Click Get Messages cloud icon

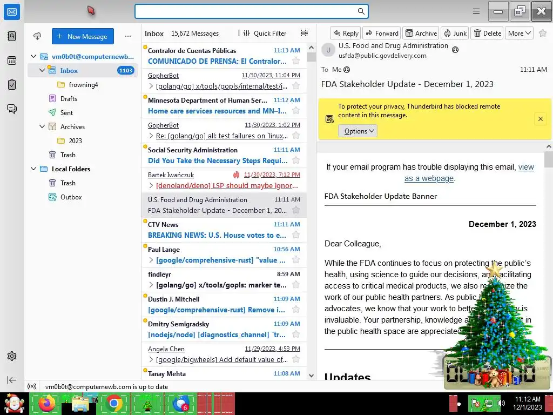[x=37, y=36]
